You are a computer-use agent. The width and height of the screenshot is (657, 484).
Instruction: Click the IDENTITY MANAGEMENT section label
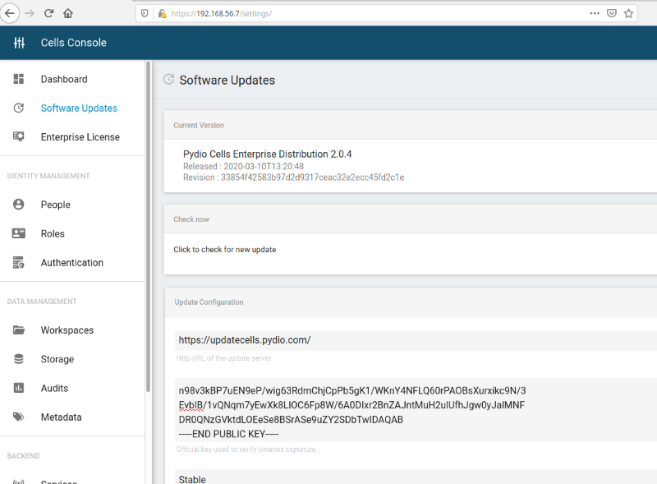(x=48, y=176)
